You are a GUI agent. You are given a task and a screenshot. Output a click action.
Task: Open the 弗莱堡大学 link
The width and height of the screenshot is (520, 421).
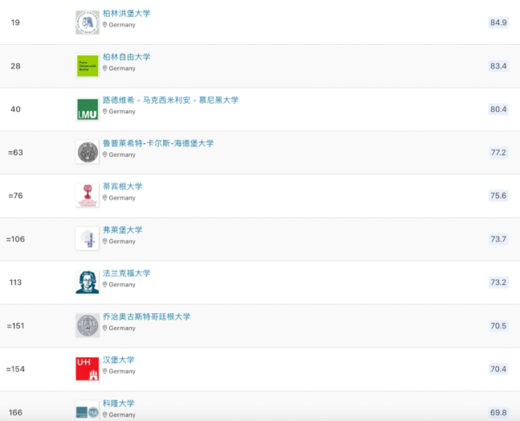pos(122,230)
